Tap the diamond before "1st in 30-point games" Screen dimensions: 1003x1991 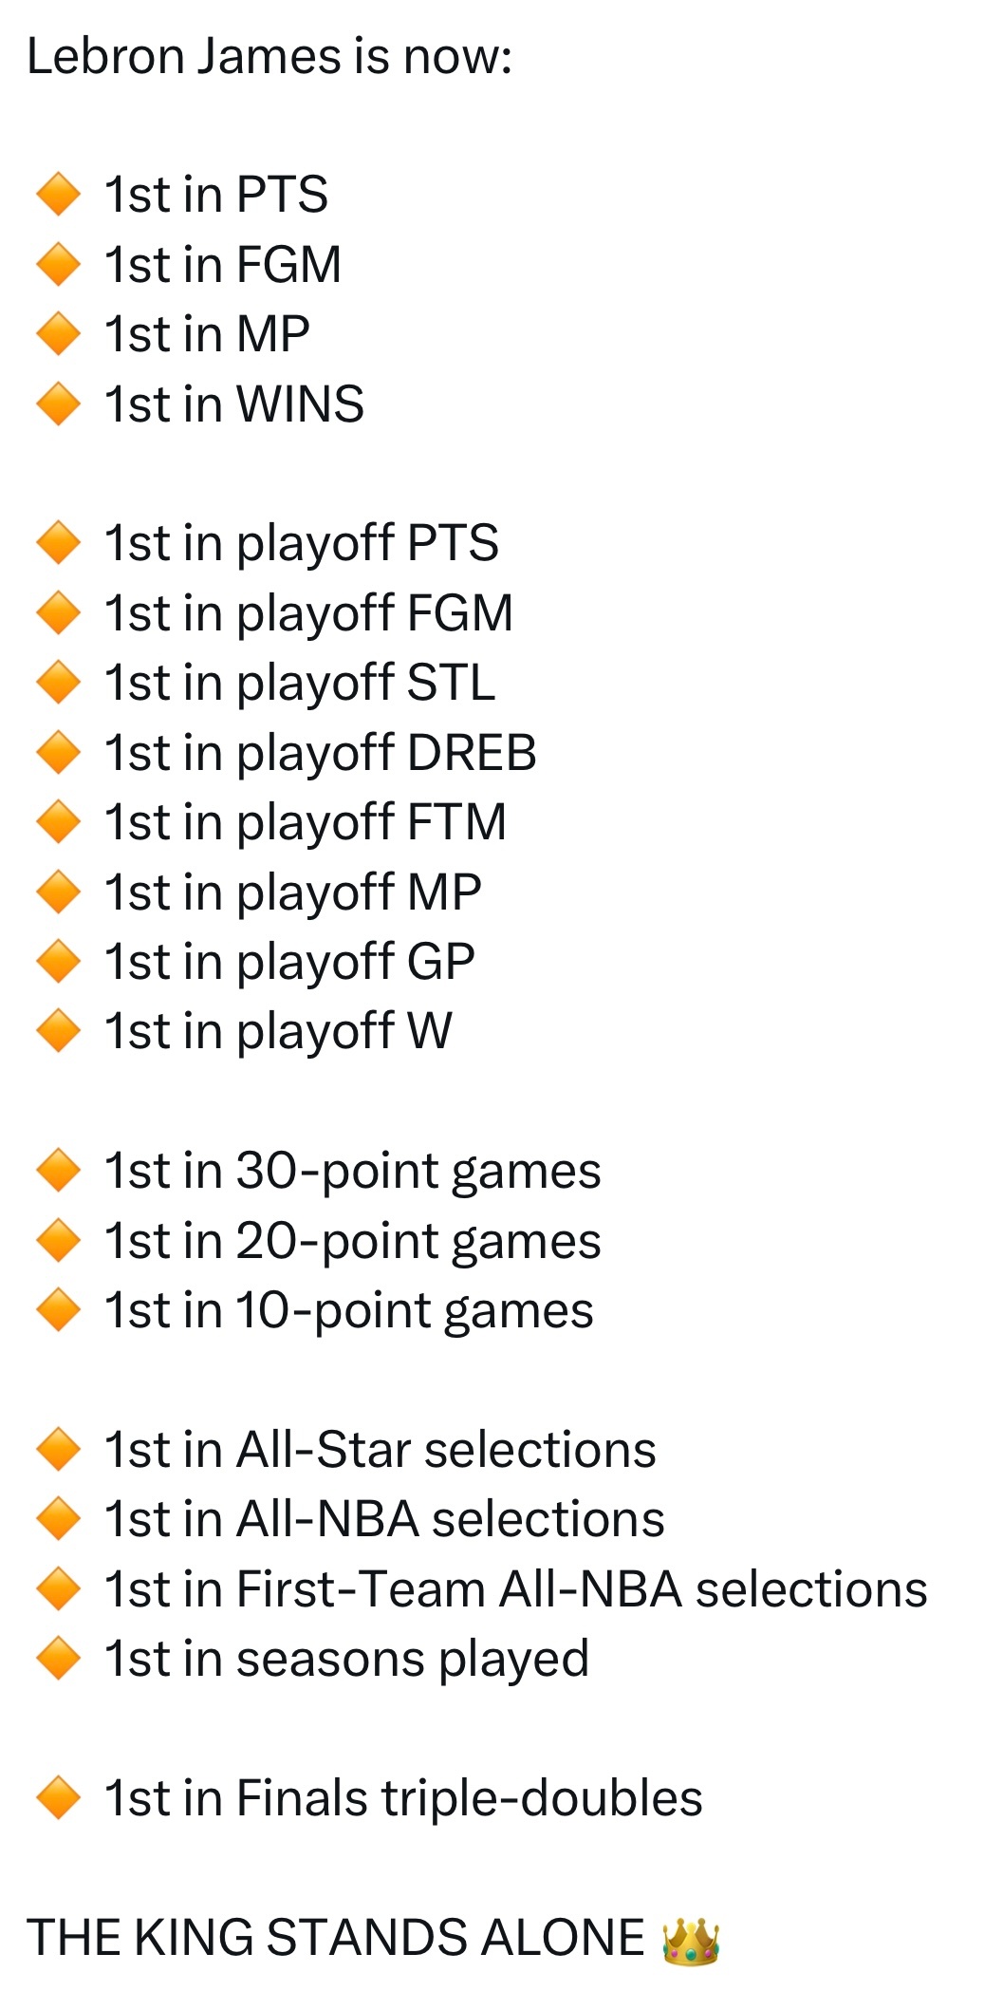[x=58, y=1171]
